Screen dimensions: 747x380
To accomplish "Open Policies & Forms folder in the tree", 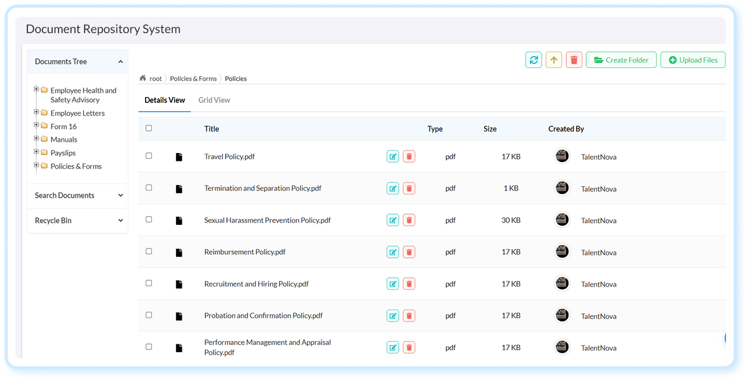I will point(76,166).
